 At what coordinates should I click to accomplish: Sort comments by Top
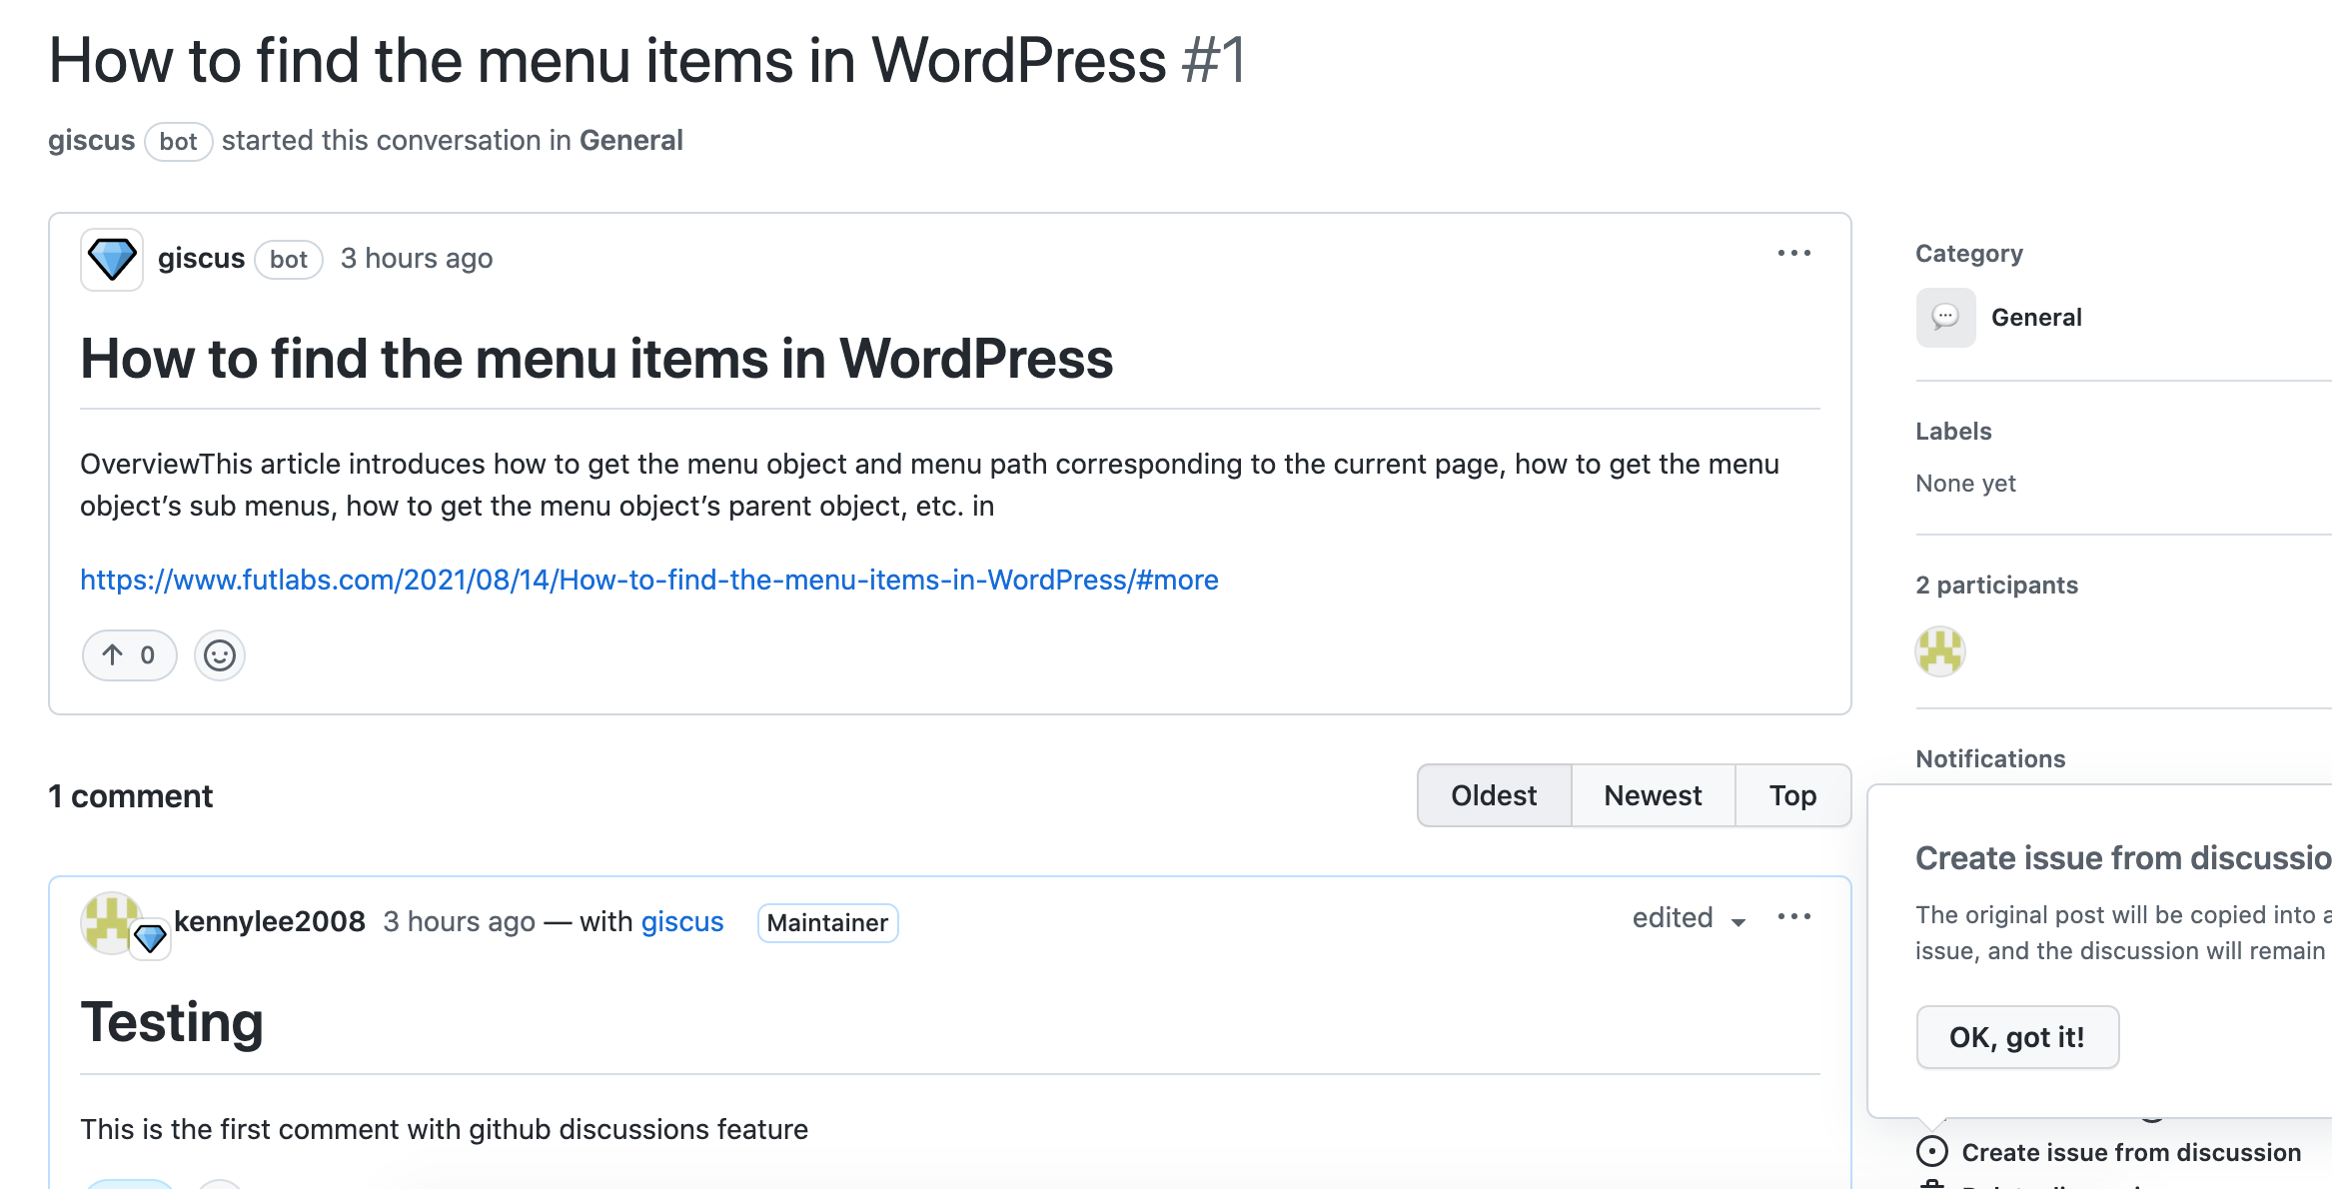tap(1792, 795)
